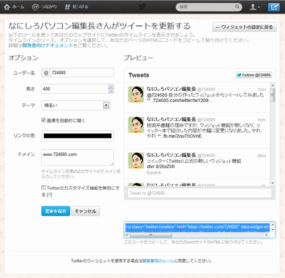
Task: Click the code box up scroll arrow
Action: click(272, 225)
